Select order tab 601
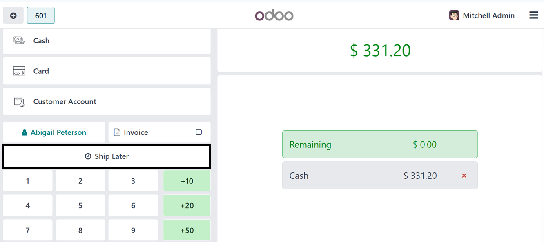 pyautogui.click(x=40, y=16)
